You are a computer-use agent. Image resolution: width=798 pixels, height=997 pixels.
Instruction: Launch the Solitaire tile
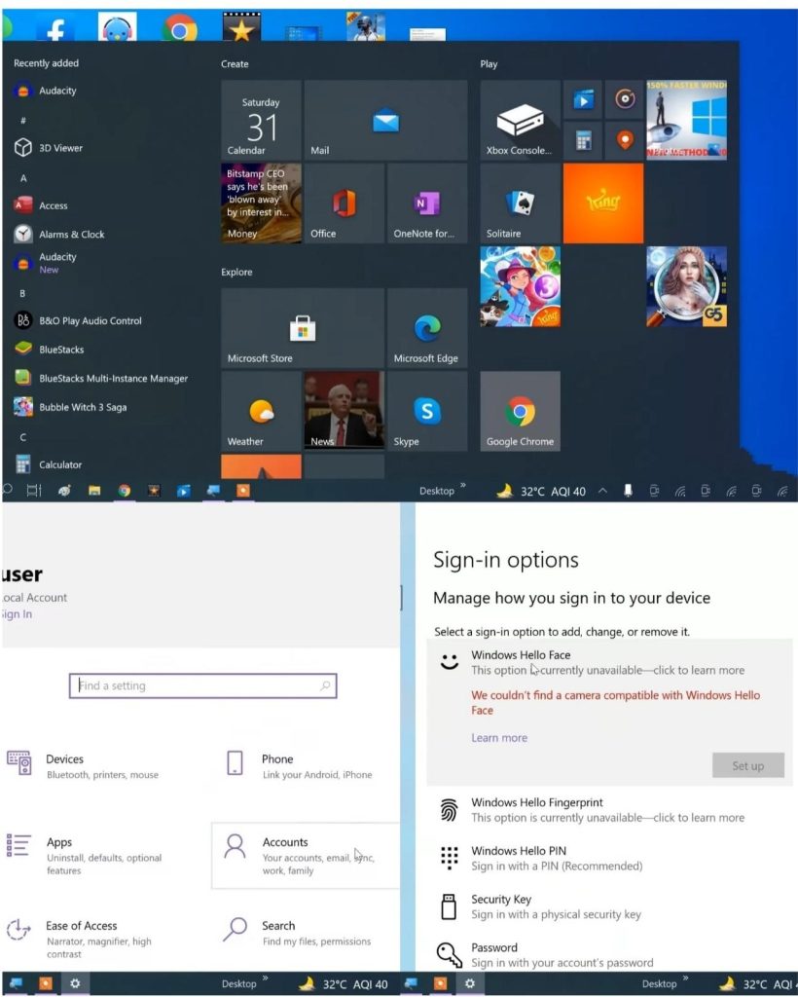[x=521, y=203]
